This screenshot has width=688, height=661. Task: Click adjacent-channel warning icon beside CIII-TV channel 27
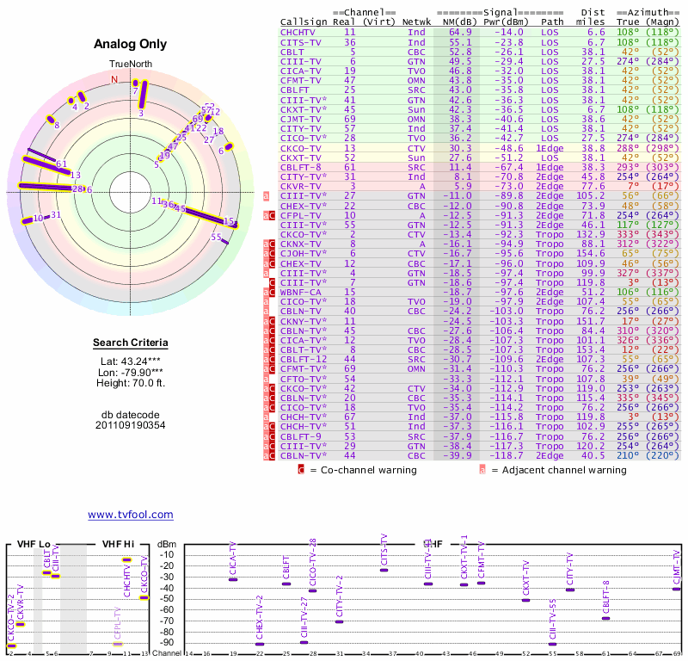tap(267, 196)
